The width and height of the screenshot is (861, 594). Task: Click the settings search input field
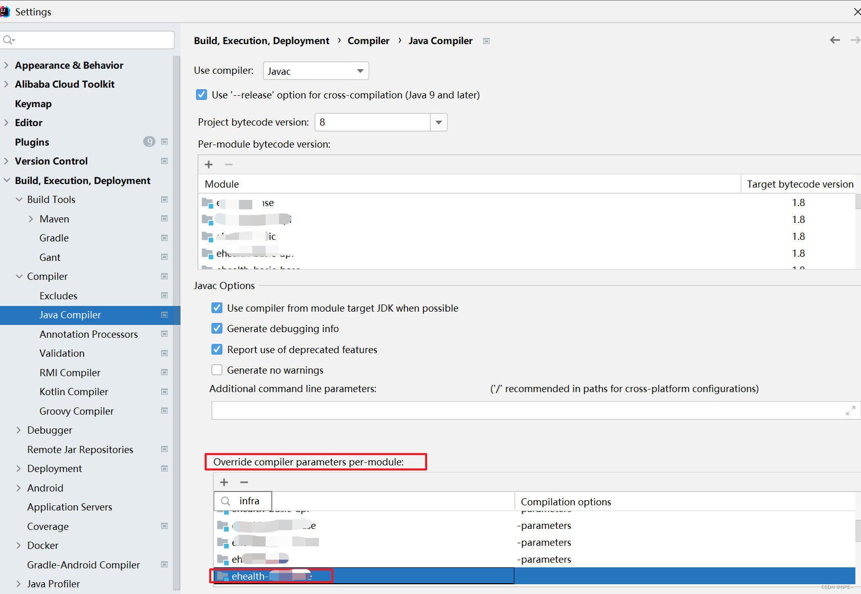87,40
